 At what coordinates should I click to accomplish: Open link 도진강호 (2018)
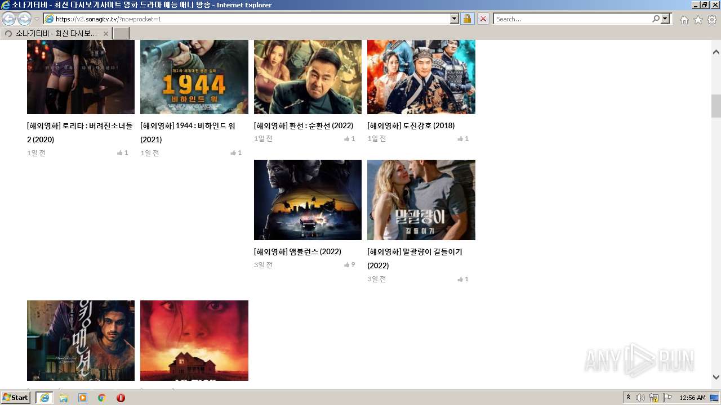411,125
